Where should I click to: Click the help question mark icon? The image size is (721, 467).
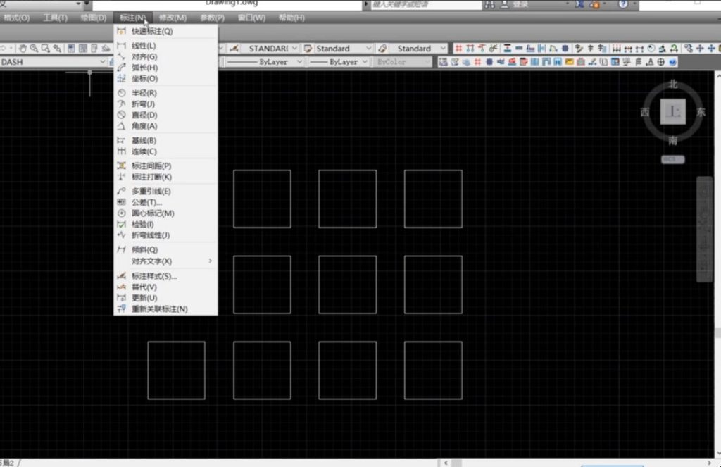tap(623, 4)
